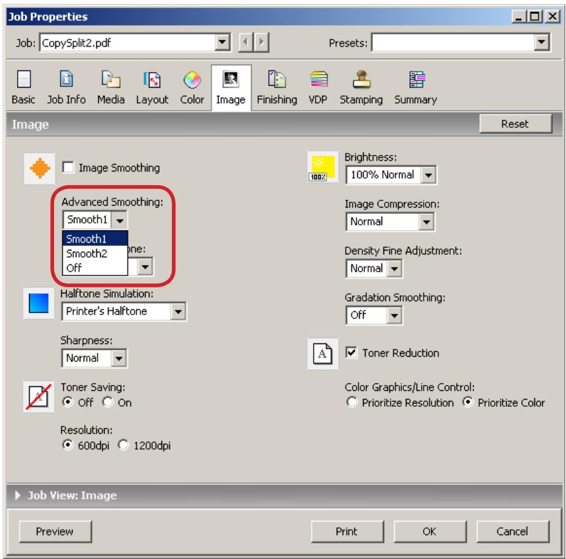The image size is (566, 559).
Task: Open the Basic tab icon
Action: pyautogui.click(x=24, y=80)
